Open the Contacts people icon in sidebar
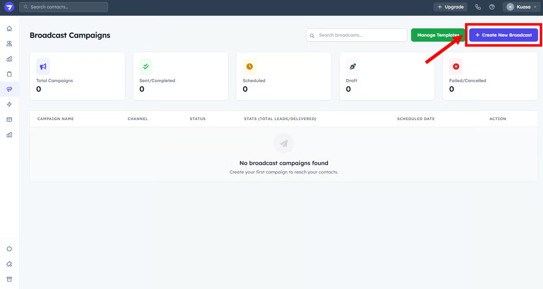This screenshot has width=543, height=289. click(x=9, y=44)
